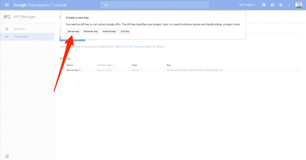This screenshot has width=306, height=160.
Task: Open Server key 1 entry
Action: coord(73,70)
